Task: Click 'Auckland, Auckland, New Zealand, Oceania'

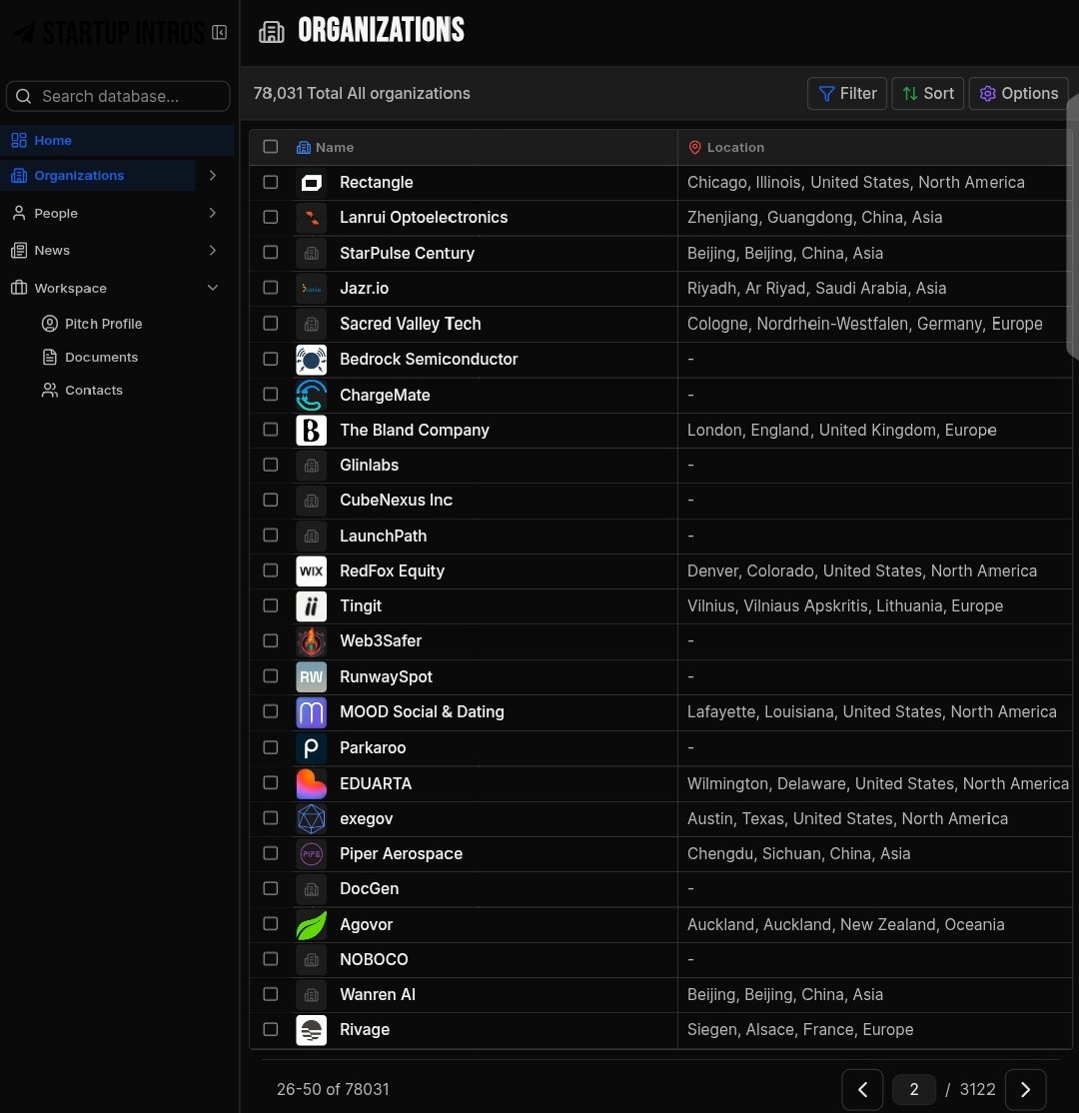Action: (x=845, y=924)
